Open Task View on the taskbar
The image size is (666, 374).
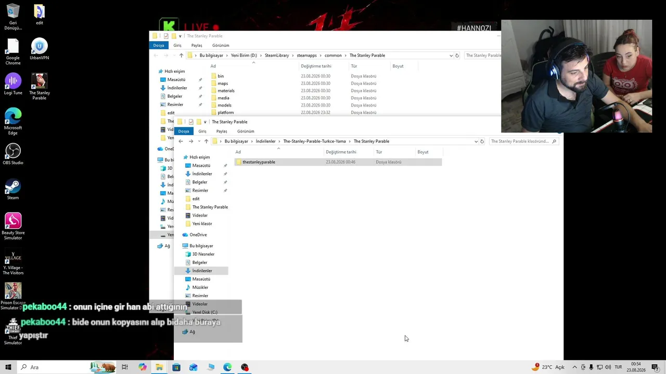pos(125,367)
